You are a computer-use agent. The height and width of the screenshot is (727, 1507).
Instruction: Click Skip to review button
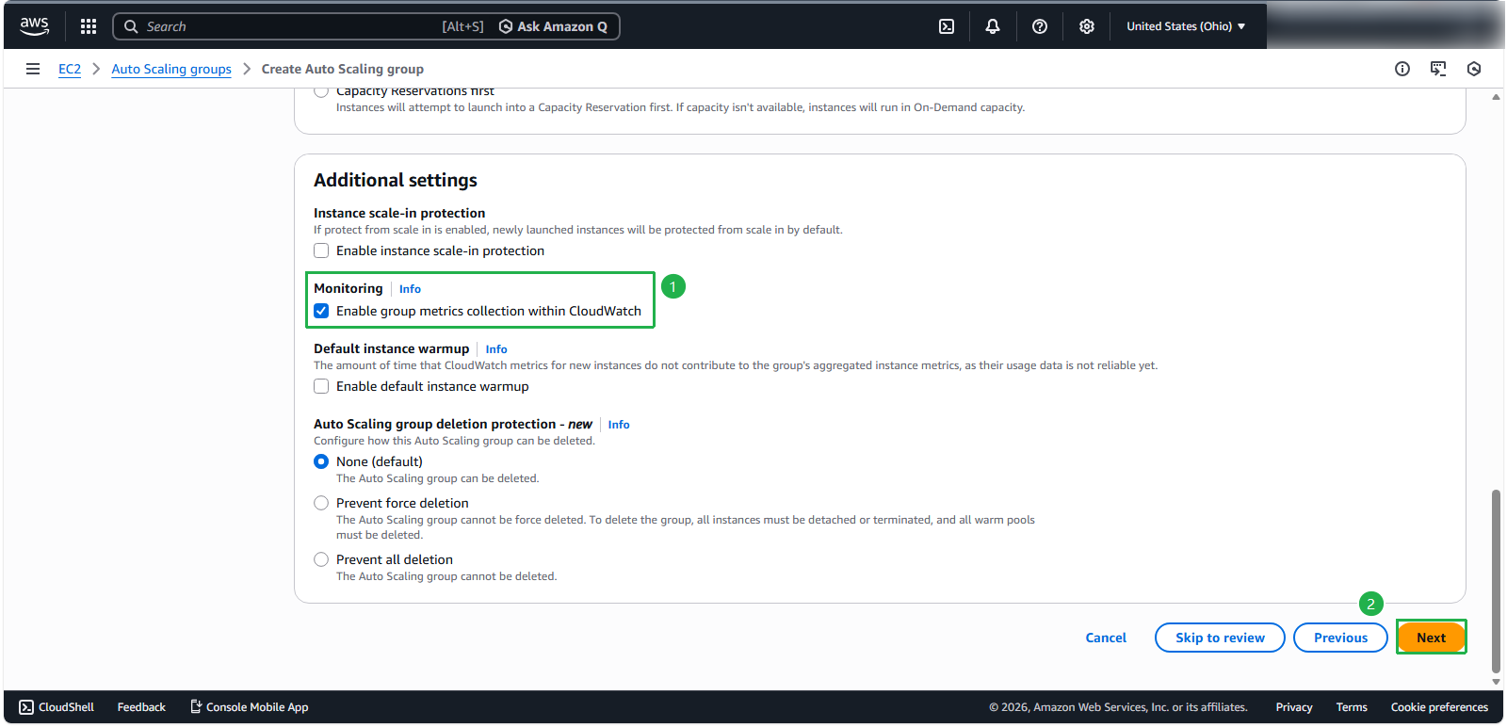tap(1220, 638)
